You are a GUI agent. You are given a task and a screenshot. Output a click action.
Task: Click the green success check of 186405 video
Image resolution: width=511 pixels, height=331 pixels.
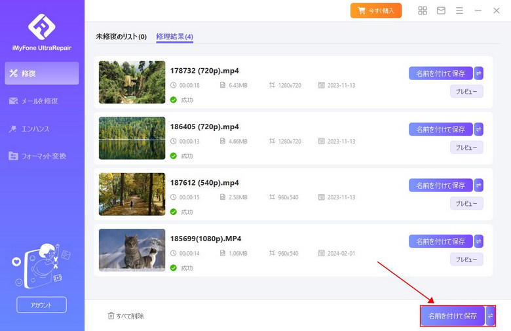click(174, 156)
